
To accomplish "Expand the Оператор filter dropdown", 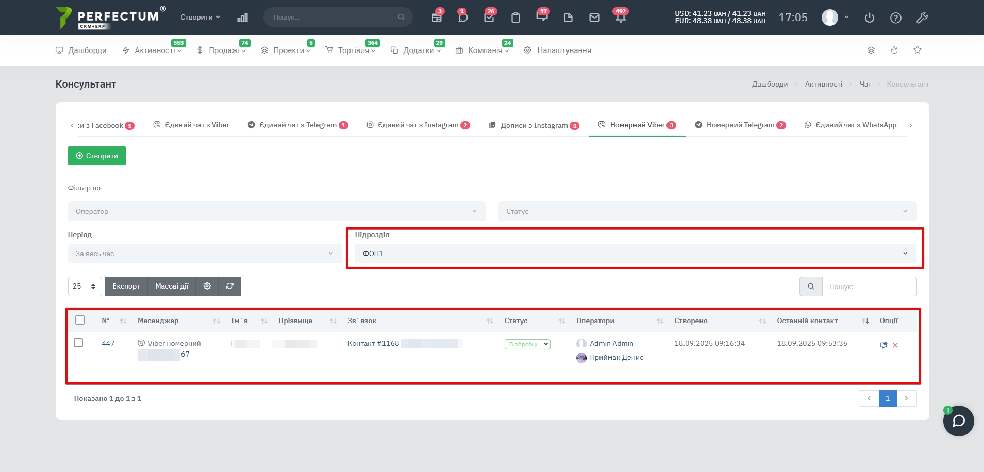I will pyautogui.click(x=276, y=211).
